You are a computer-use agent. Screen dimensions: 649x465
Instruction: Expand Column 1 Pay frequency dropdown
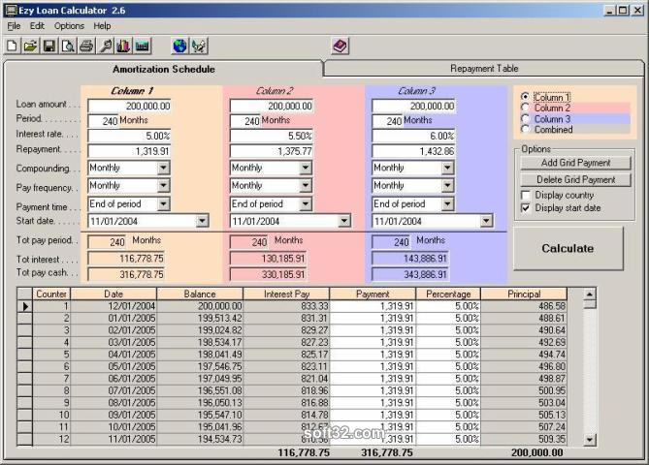pyautogui.click(x=164, y=186)
